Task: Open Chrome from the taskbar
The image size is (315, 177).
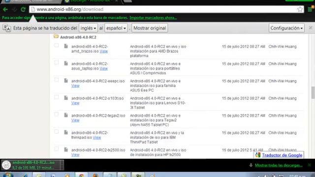Action: tap(82, 175)
